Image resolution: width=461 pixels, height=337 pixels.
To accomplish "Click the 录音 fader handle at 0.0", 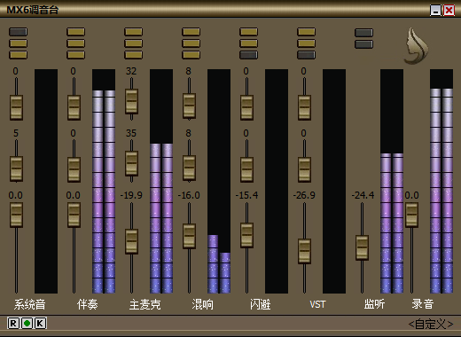I will (x=411, y=215).
